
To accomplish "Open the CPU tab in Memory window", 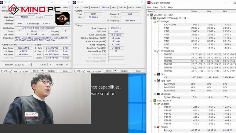I will (77, 7).
